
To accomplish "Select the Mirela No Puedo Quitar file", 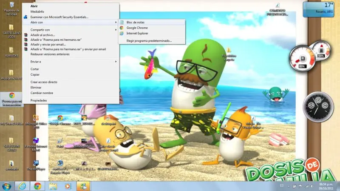I will tap(253, 122).
